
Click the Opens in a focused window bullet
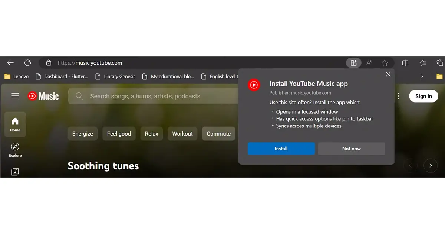tap(307, 111)
